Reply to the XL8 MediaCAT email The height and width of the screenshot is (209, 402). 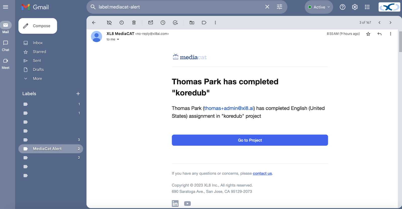point(380,34)
